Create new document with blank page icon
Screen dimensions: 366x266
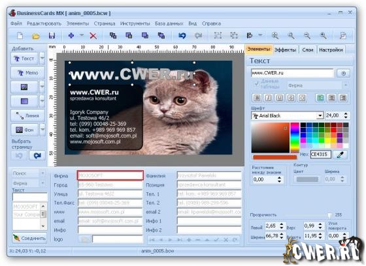coord(20,36)
